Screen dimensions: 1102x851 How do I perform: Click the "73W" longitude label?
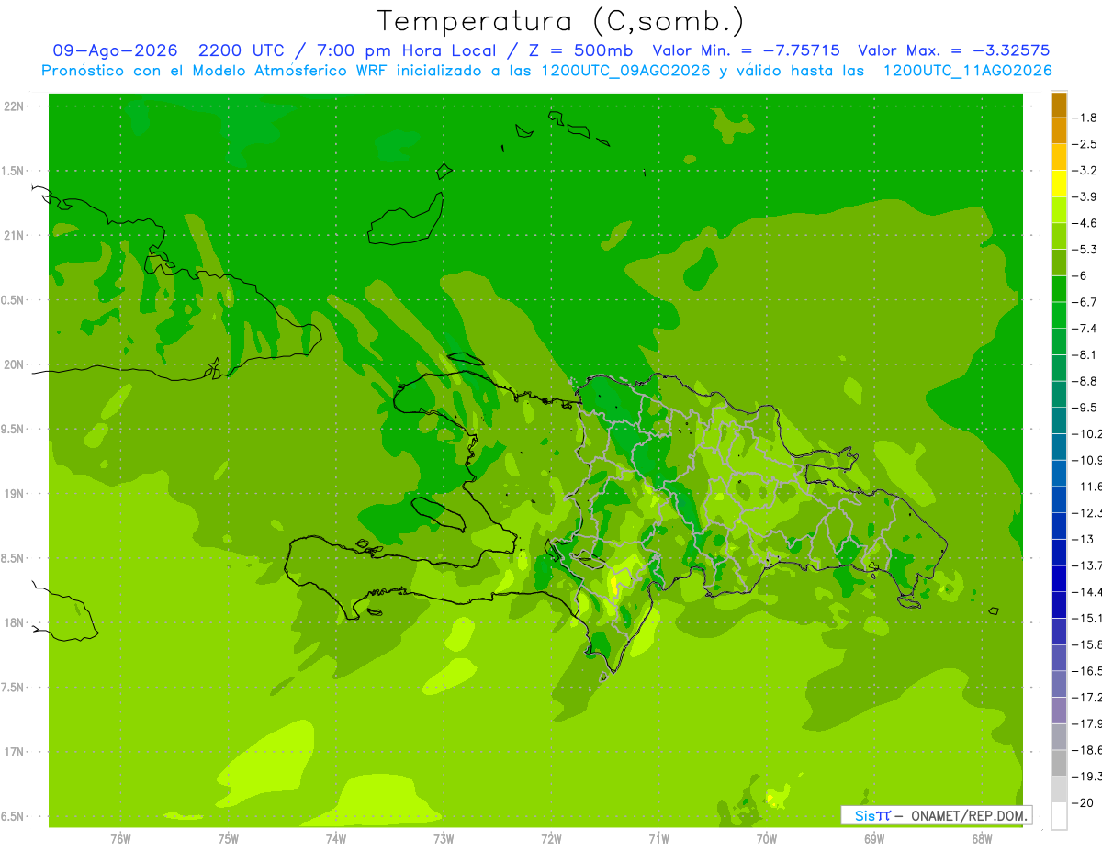tap(444, 839)
